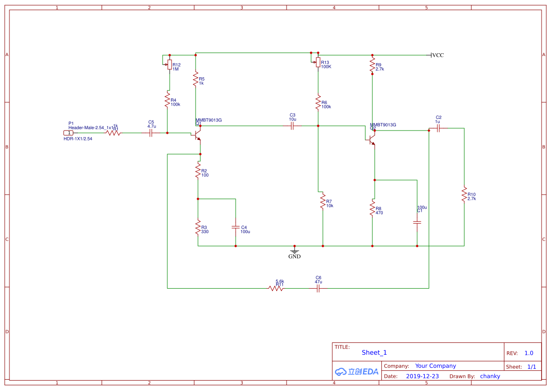
Task: Click the MMBT9013G label above Q2
Action: point(383,125)
